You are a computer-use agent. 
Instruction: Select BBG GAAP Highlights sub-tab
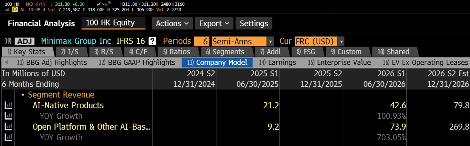pyautogui.click(x=137, y=63)
